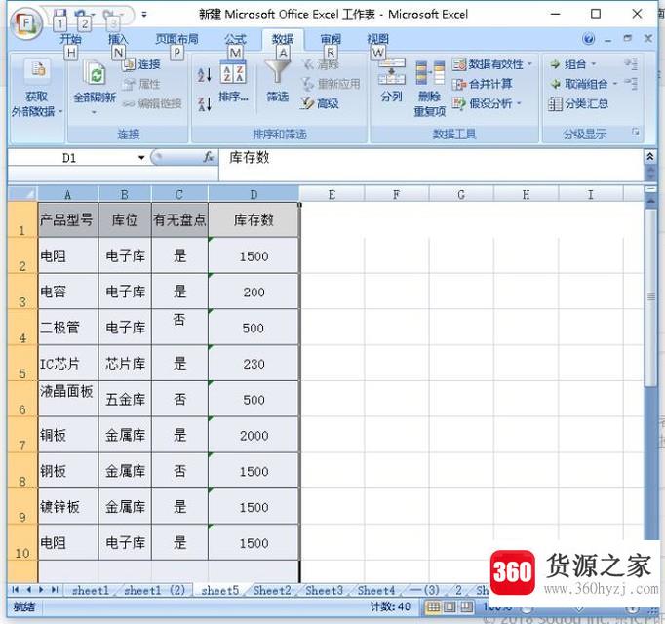Open the Review (审阅) tab
This screenshot has width=665, height=624.
tap(331, 39)
